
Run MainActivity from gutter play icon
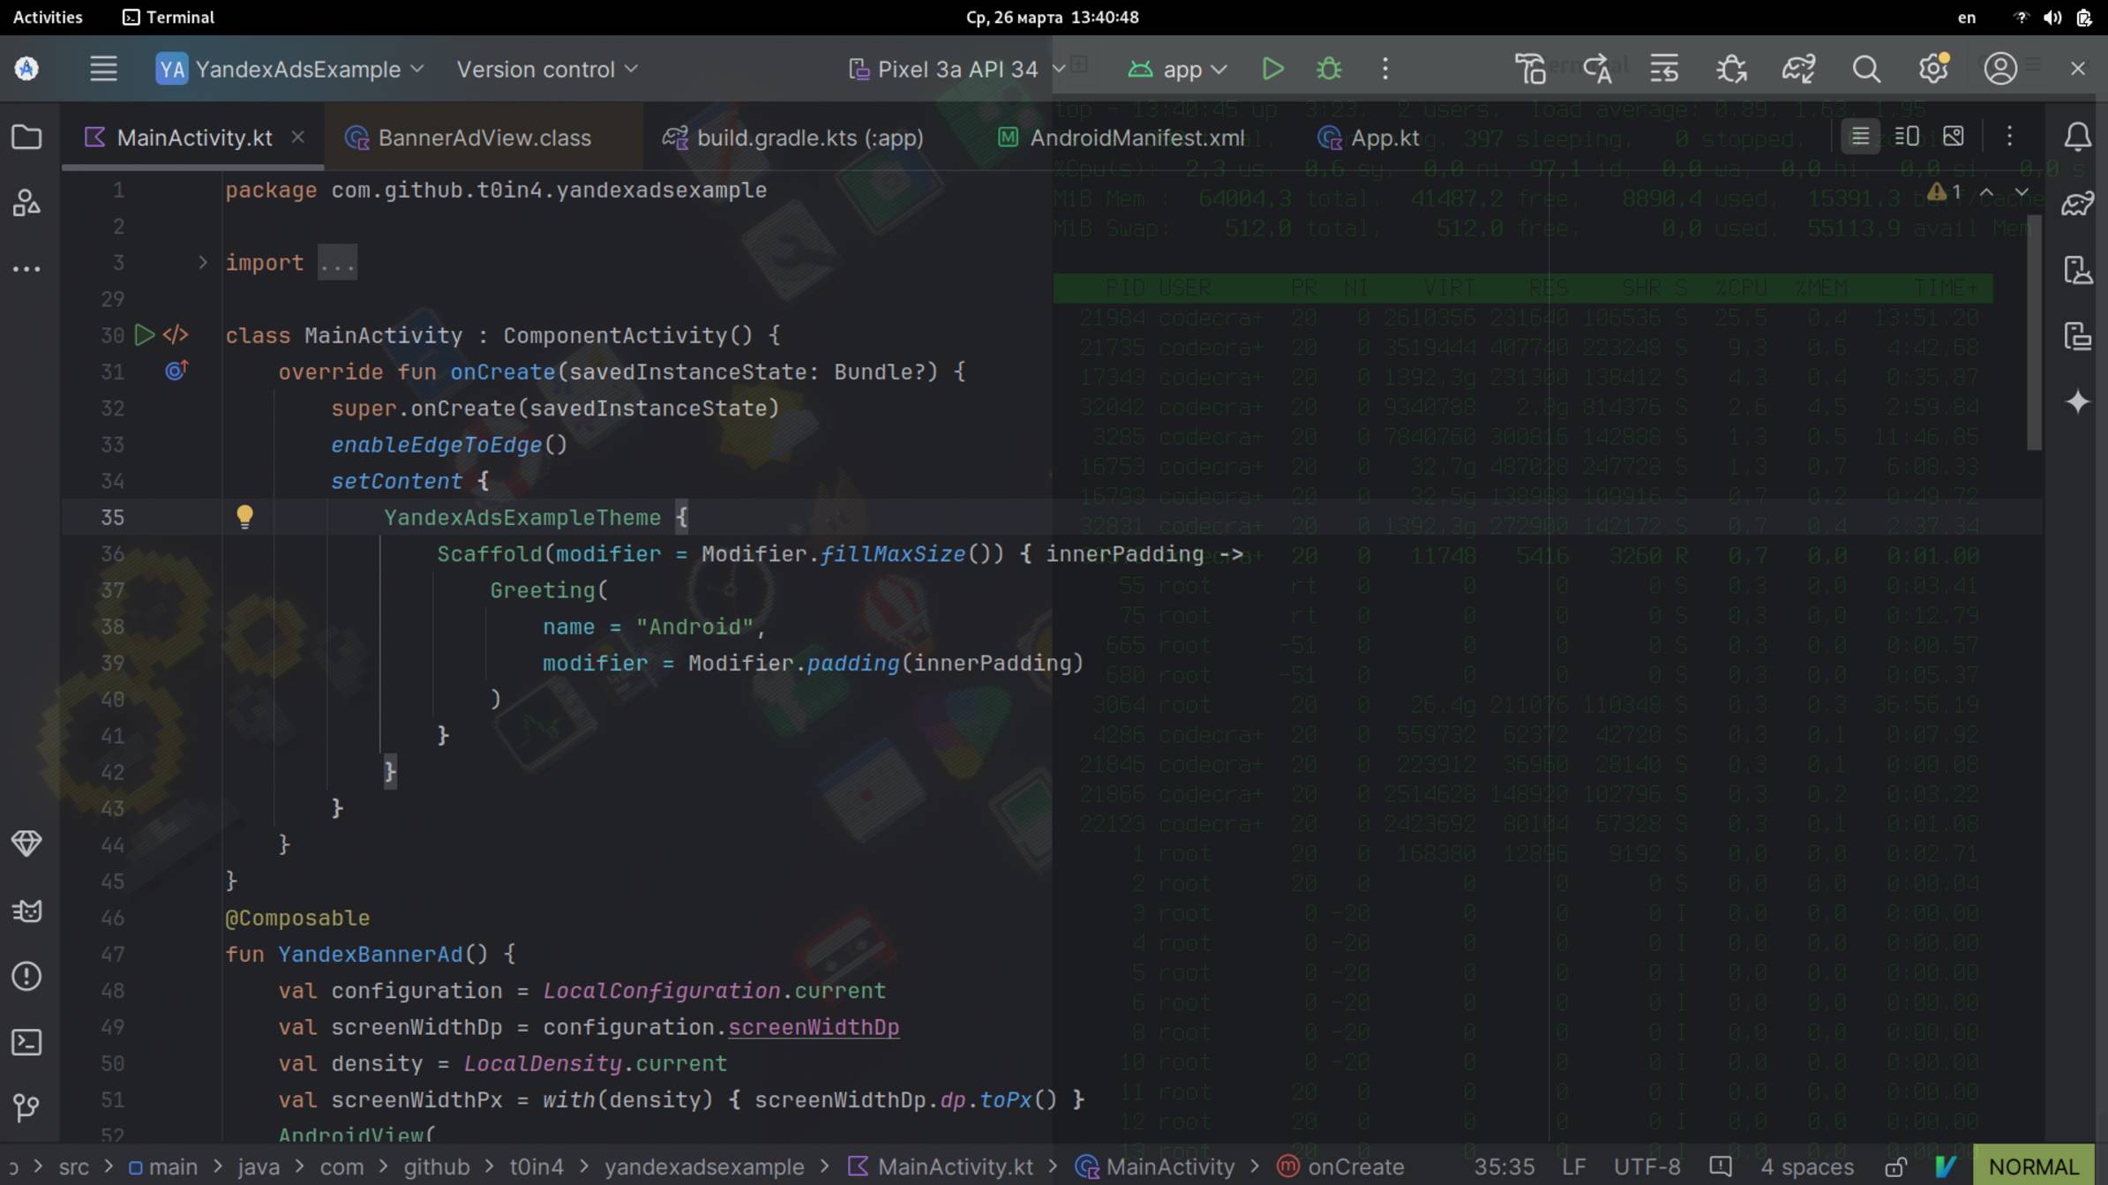pos(145,335)
